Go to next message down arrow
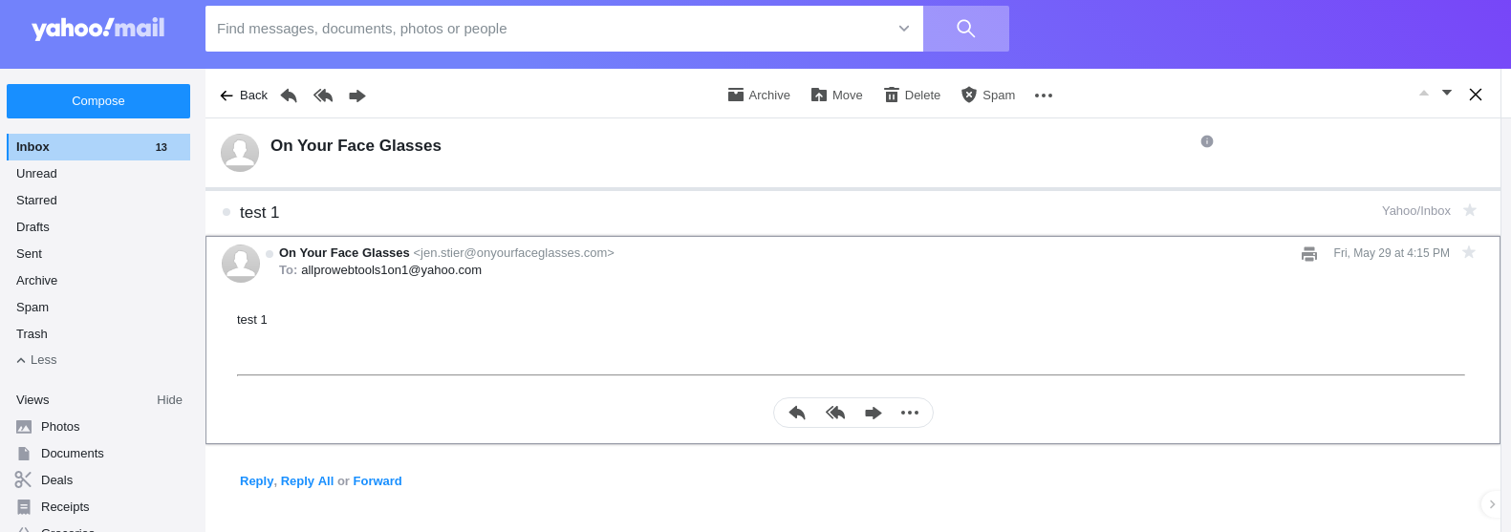 click(x=1447, y=94)
